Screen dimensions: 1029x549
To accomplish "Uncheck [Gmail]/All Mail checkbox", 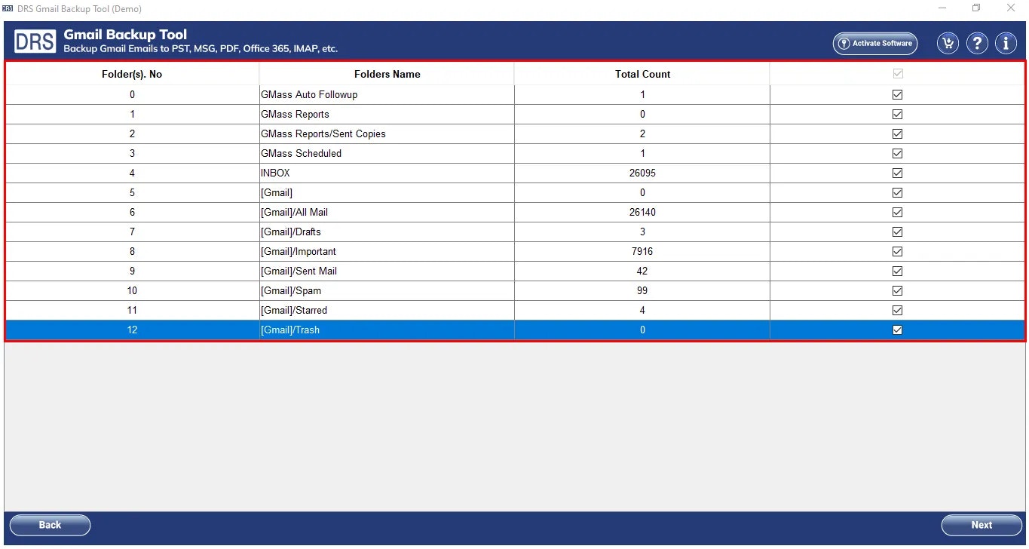I will (x=897, y=212).
